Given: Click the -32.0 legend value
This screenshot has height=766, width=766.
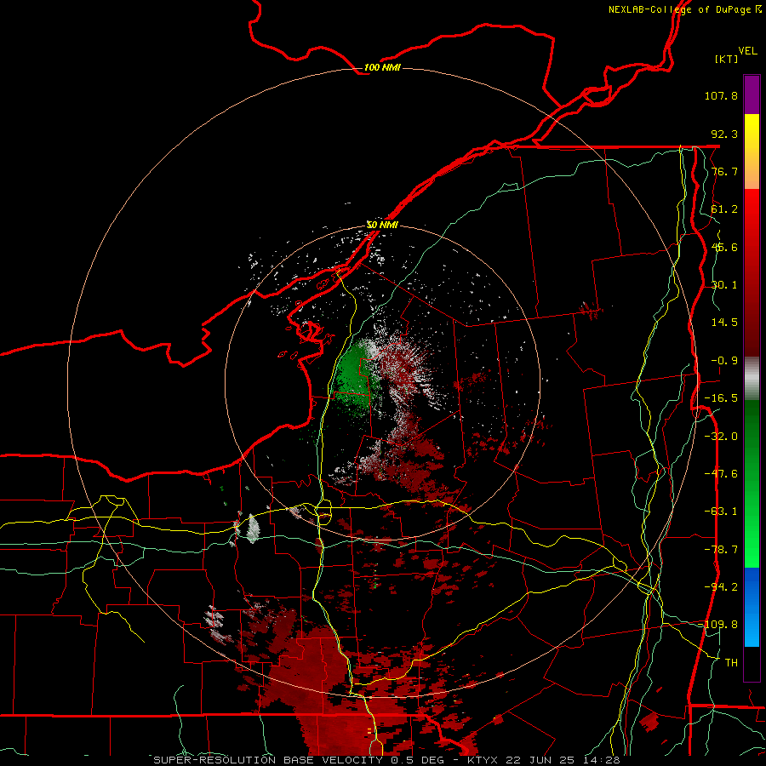Looking at the screenshot, I should click(x=721, y=437).
